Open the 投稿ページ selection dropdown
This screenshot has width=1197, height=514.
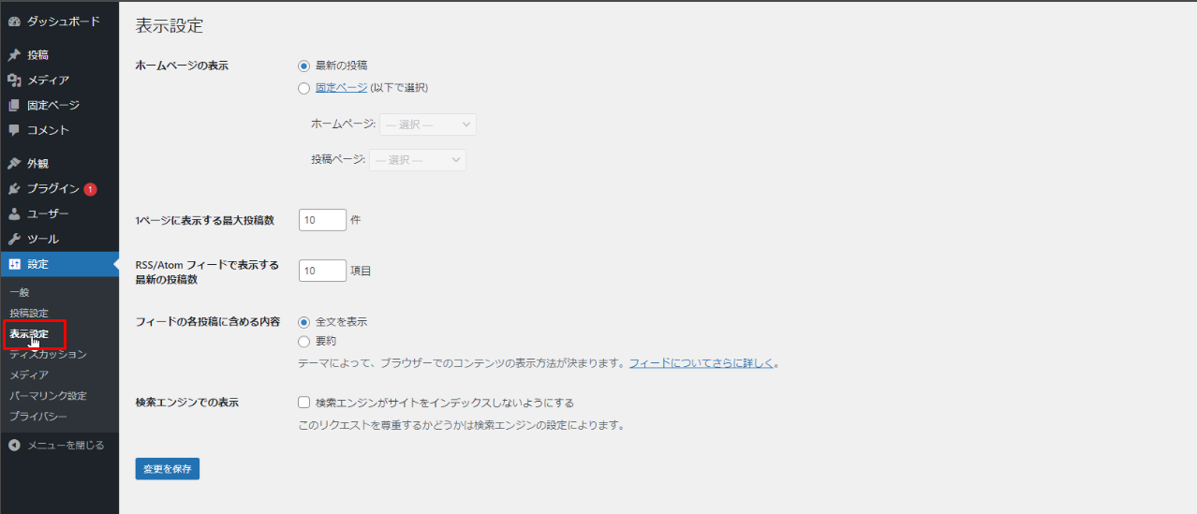(x=418, y=160)
